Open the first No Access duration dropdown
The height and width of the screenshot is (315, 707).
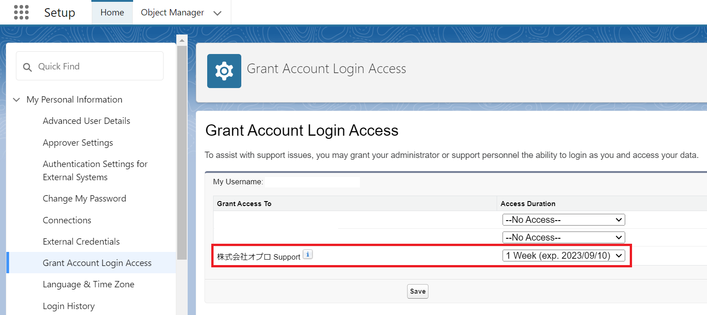(x=563, y=220)
